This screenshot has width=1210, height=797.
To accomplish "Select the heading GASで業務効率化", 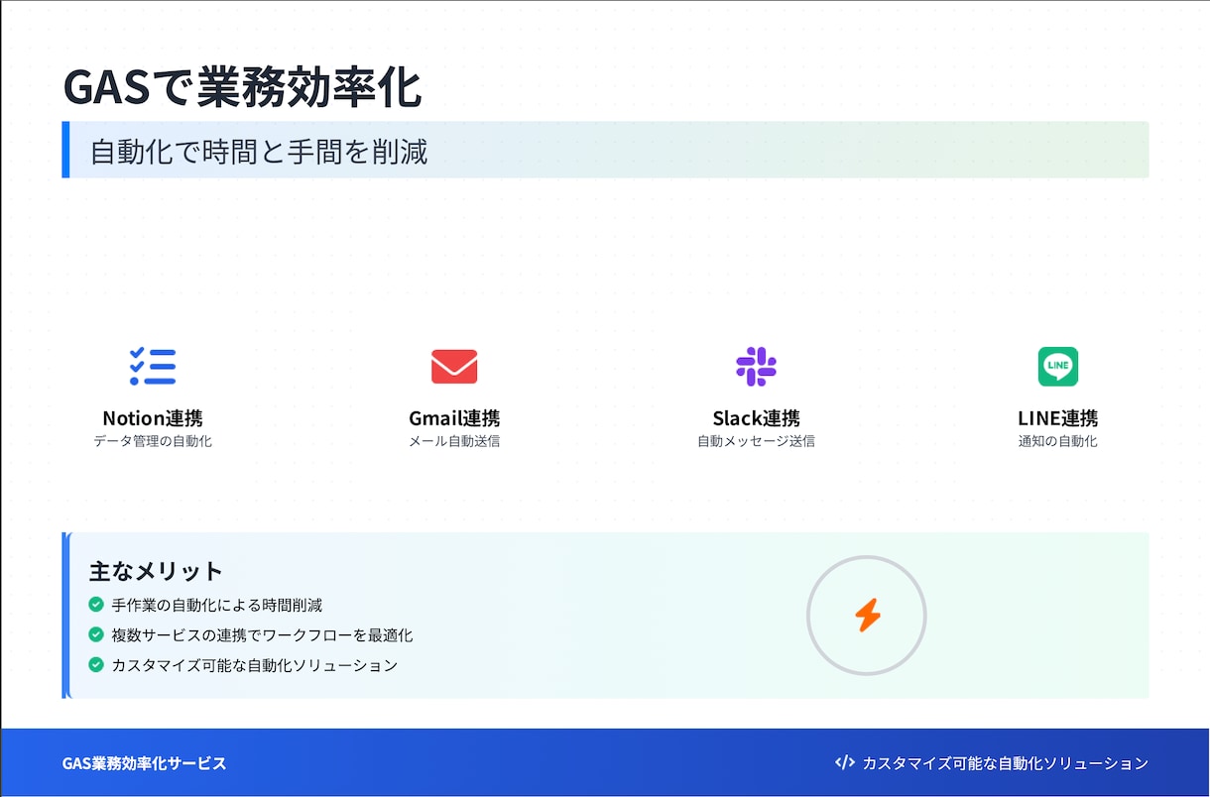I will point(243,87).
